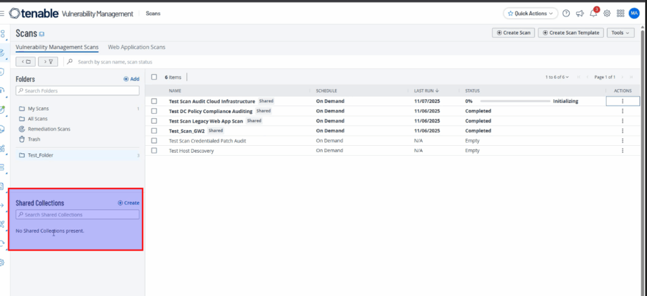Select the Test Host Descovery checkbox

point(154,151)
